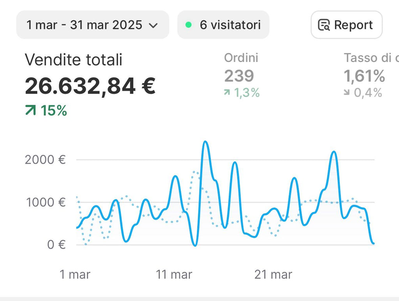Open the Report button
This screenshot has height=301, width=399.
tap(346, 25)
